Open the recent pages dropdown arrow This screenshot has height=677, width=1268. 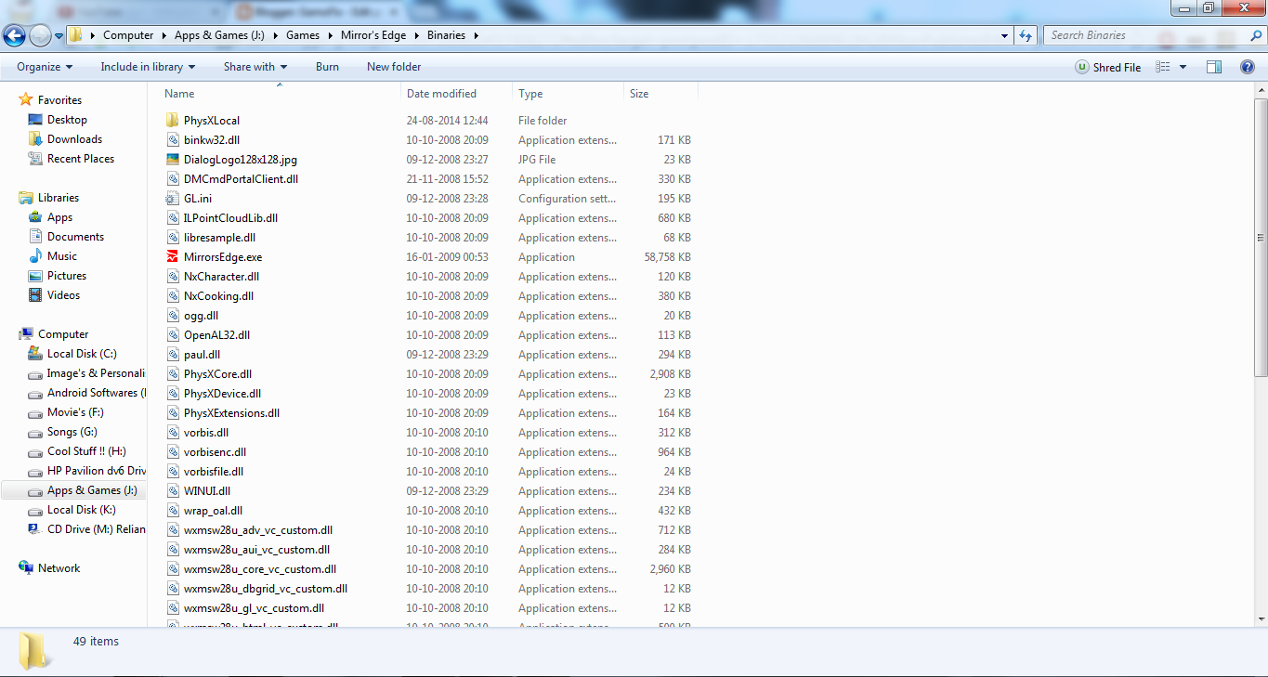59,36
